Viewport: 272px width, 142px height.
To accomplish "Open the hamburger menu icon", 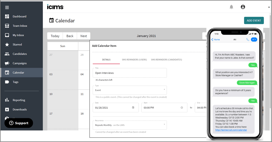I will click(x=7, y=7).
